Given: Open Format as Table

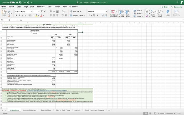Looking at the screenshot, I should [121, 14].
